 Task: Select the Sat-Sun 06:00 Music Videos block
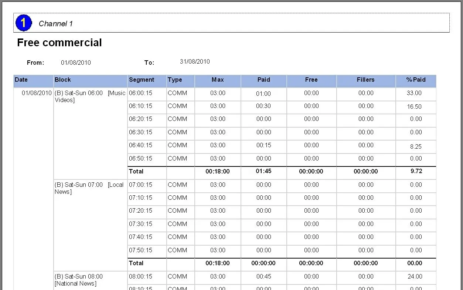[x=90, y=96]
